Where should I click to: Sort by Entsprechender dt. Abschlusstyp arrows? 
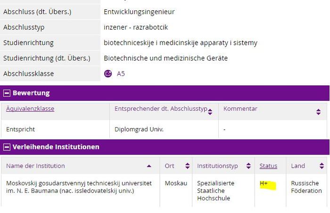pyautogui.click(x=210, y=112)
